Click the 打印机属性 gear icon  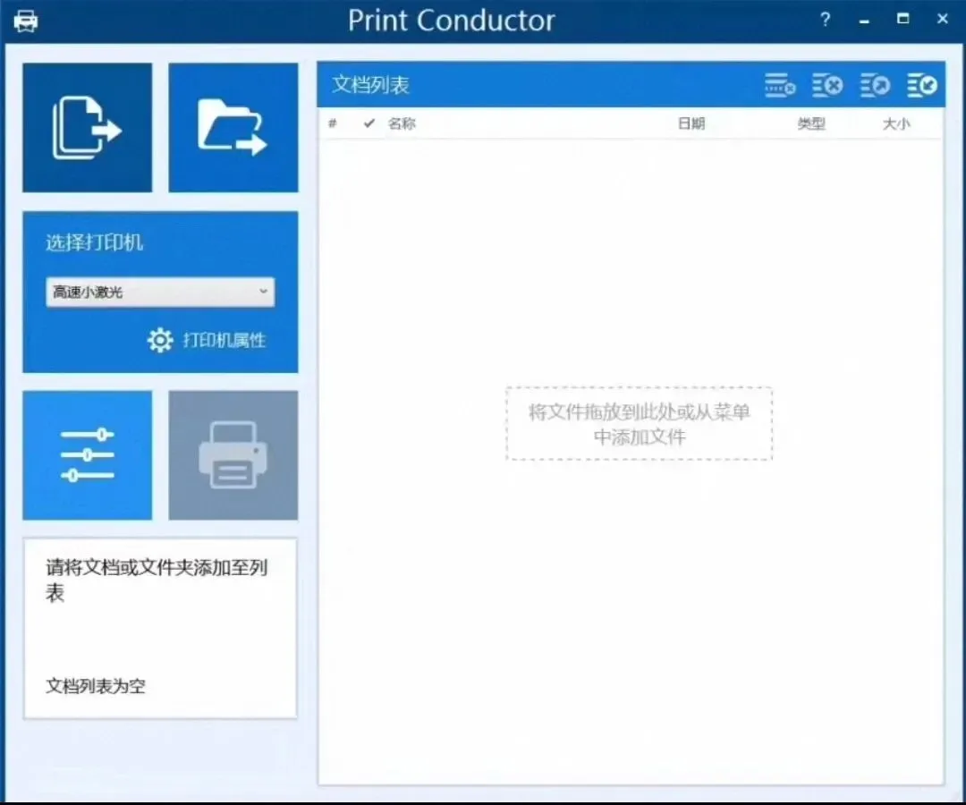[x=160, y=340]
